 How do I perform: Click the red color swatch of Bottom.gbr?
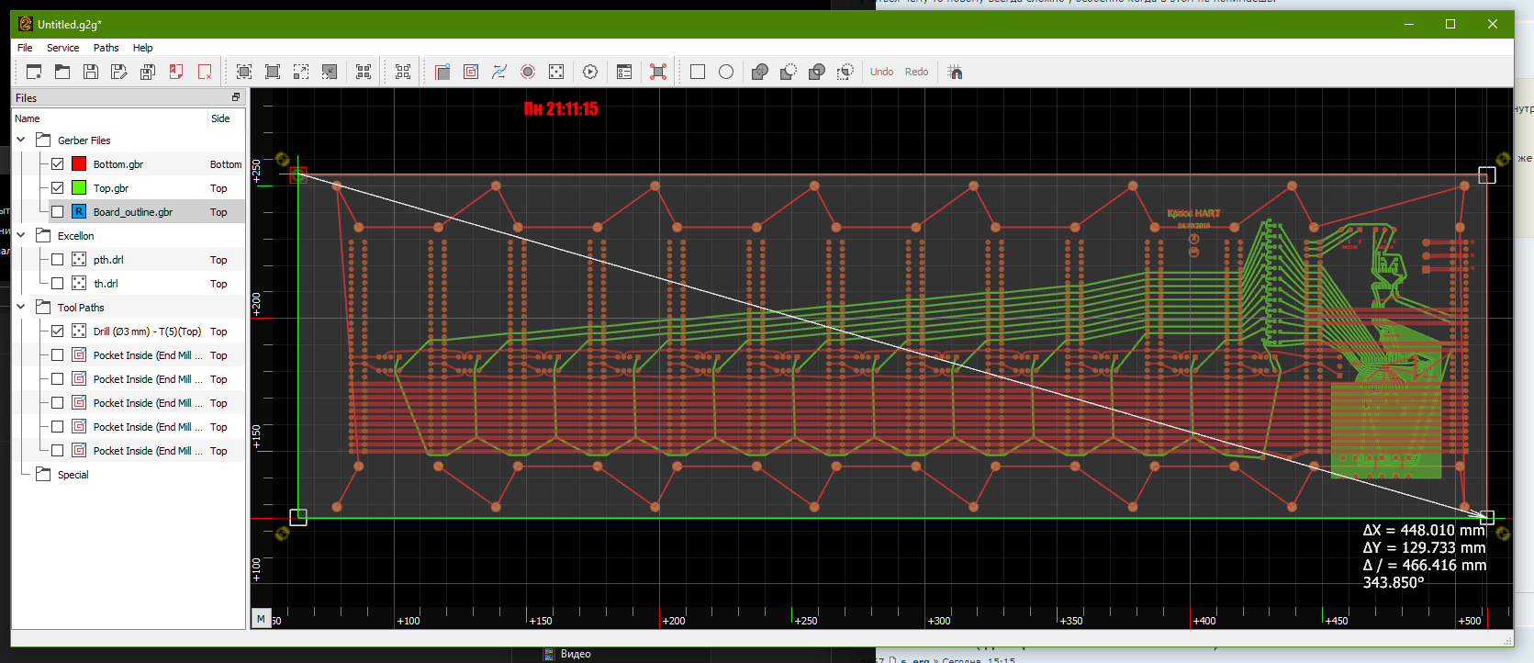point(79,164)
